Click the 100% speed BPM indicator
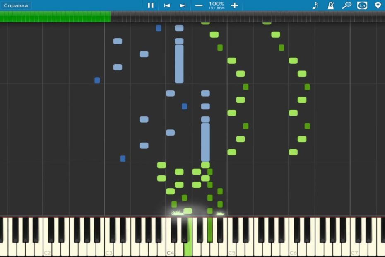The image size is (385, 257). point(216,5)
